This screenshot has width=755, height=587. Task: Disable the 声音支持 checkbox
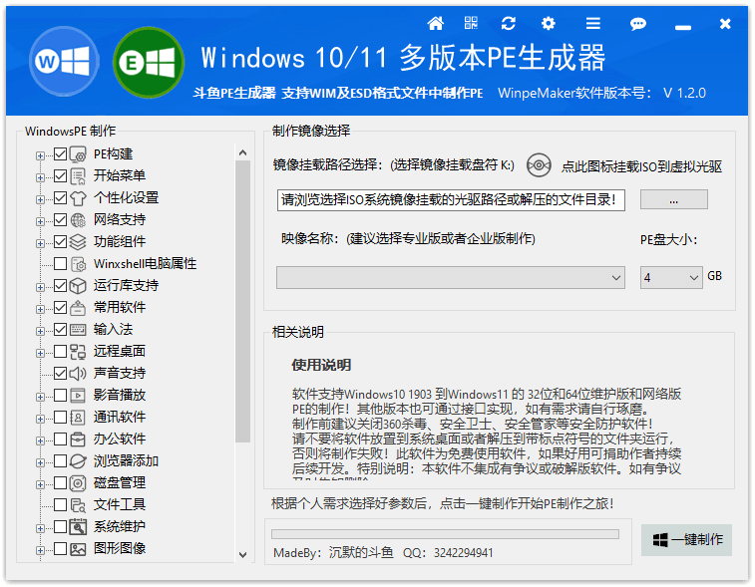pyautogui.click(x=60, y=374)
